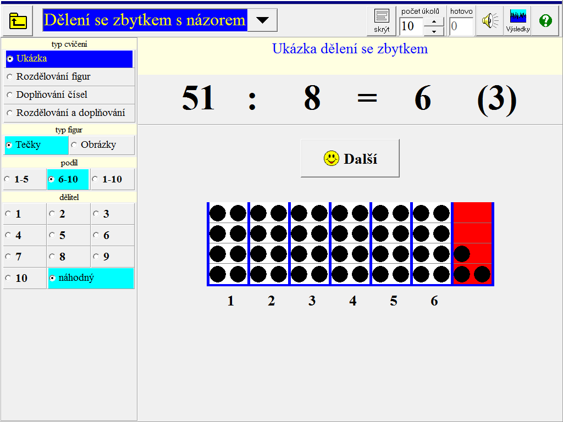
Task: Select Rozdělování figur exercise type
Action: click(69, 77)
